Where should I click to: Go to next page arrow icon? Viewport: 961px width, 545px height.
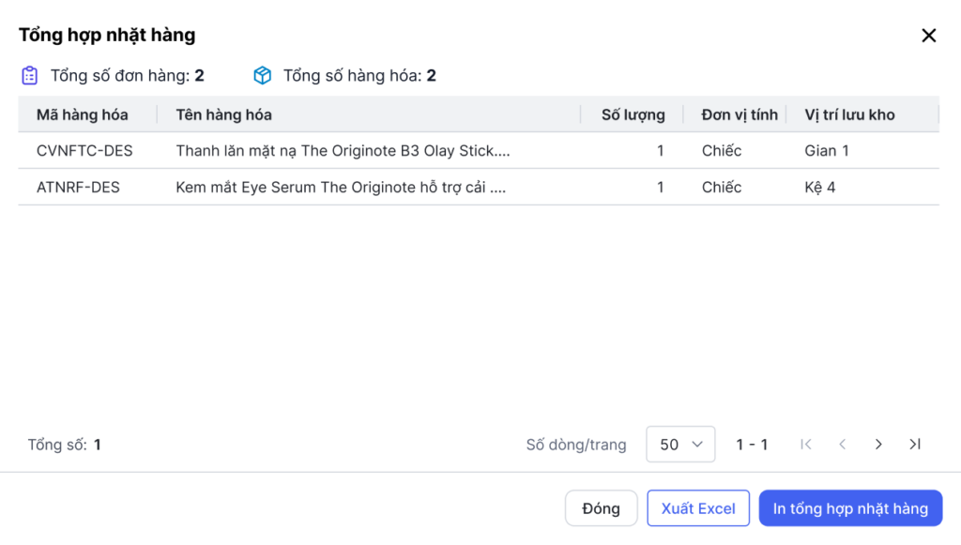pos(878,445)
